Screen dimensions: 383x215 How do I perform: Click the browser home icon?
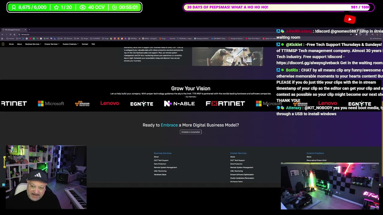(14, 34)
